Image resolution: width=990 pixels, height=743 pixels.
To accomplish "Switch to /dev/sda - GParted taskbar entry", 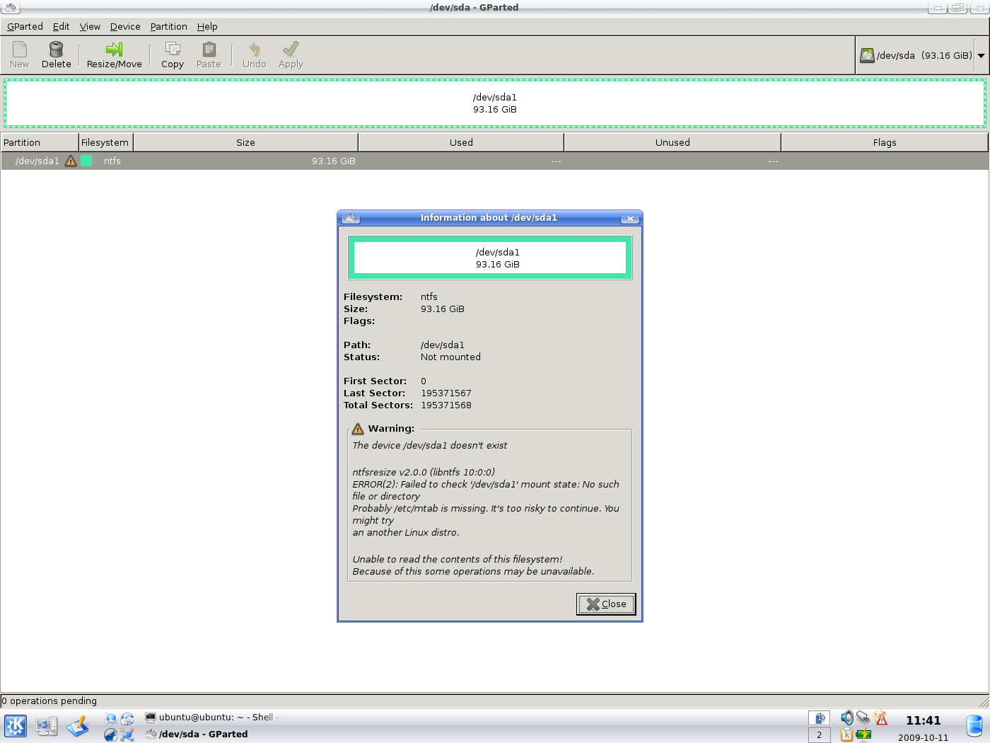I will coord(197,734).
